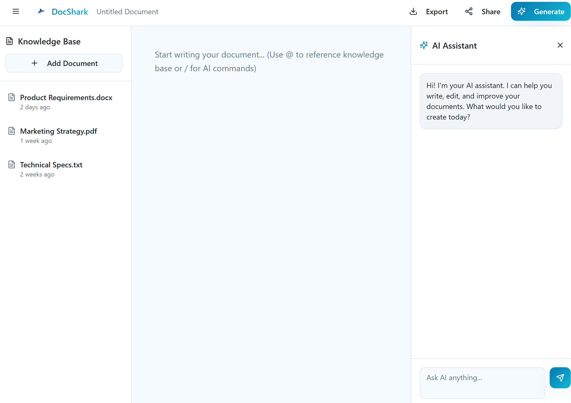
Task: Click file icon beside Marketing Strategy.pdf
Action: pos(12,131)
